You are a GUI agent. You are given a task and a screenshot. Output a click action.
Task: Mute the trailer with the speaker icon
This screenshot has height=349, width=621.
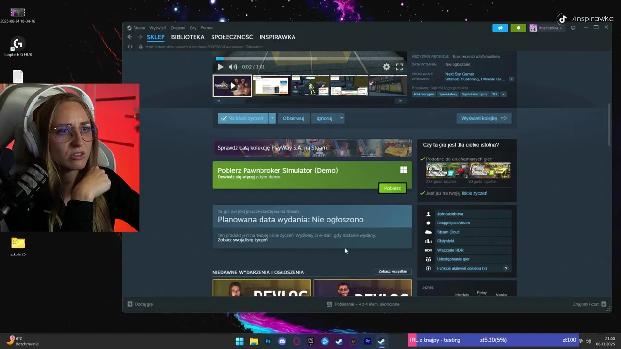233,67
